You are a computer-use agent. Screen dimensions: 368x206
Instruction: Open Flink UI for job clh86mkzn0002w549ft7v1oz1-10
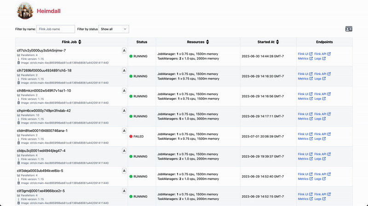[305, 94]
